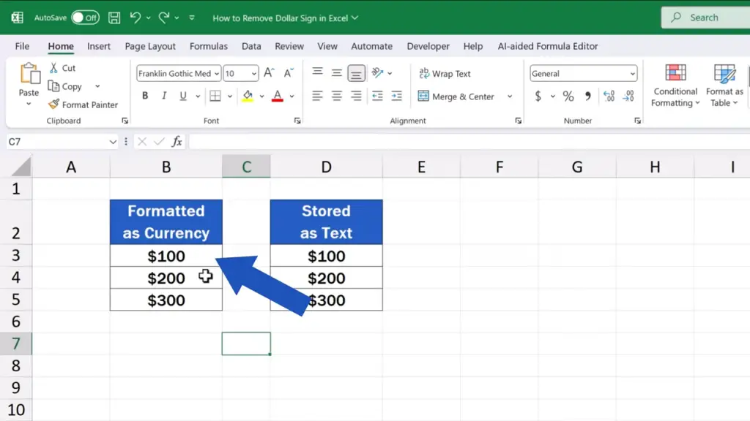Image resolution: width=750 pixels, height=421 pixels.
Task: Switch to the Page Layout tab
Action: coord(150,46)
